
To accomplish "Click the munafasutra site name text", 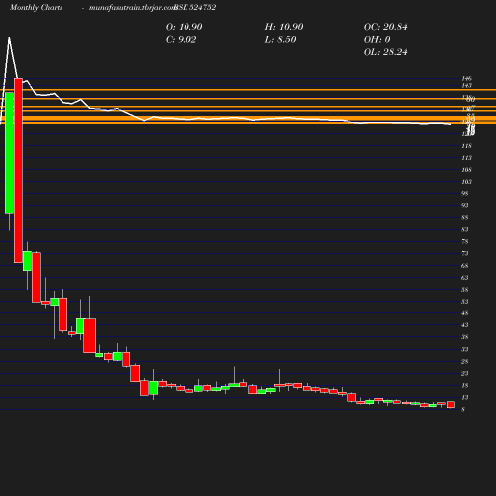I will pyautogui.click(x=132, y=7).
